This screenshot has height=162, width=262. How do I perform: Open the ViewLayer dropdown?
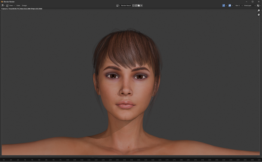(248, 6)
